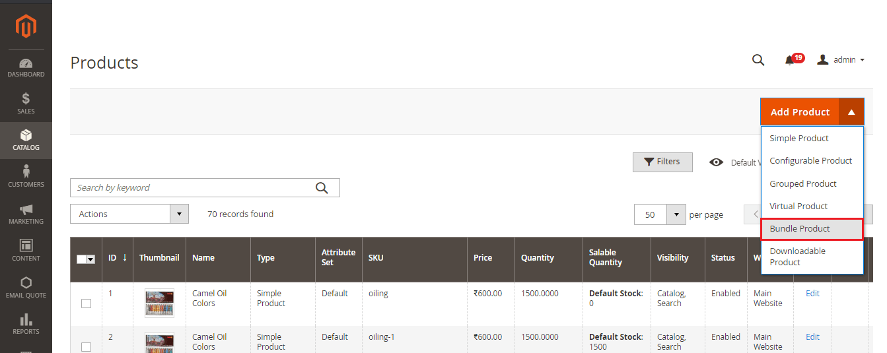The width and height of the screenshot is (887, 353).
Task: Click Edit link for oiling product
Action: [812, 293]
